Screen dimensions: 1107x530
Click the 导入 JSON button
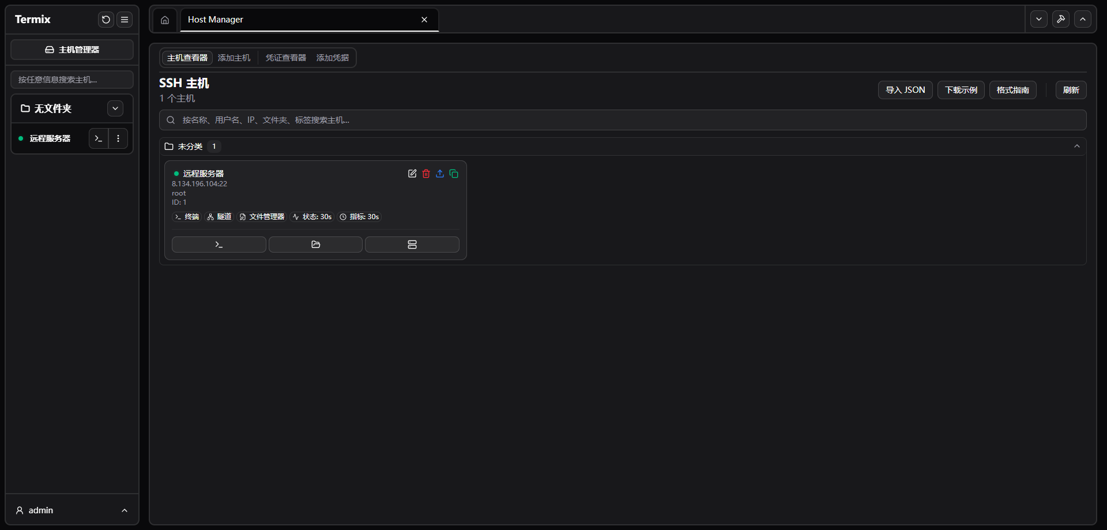(905, 90)
